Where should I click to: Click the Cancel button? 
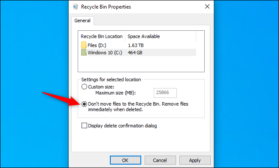[x=160, y=160]
